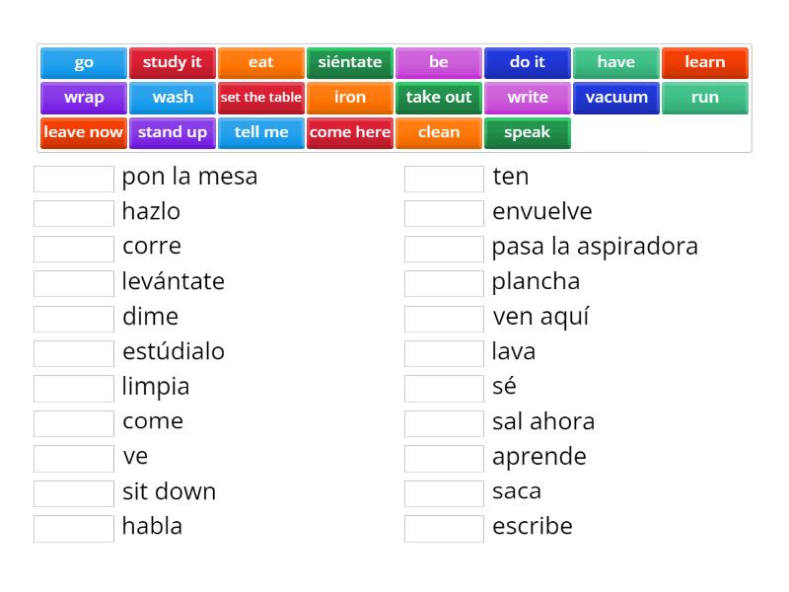789x592 pixels.
Task: Click the answer box next to 'escribe'
Action: (445, 528)
